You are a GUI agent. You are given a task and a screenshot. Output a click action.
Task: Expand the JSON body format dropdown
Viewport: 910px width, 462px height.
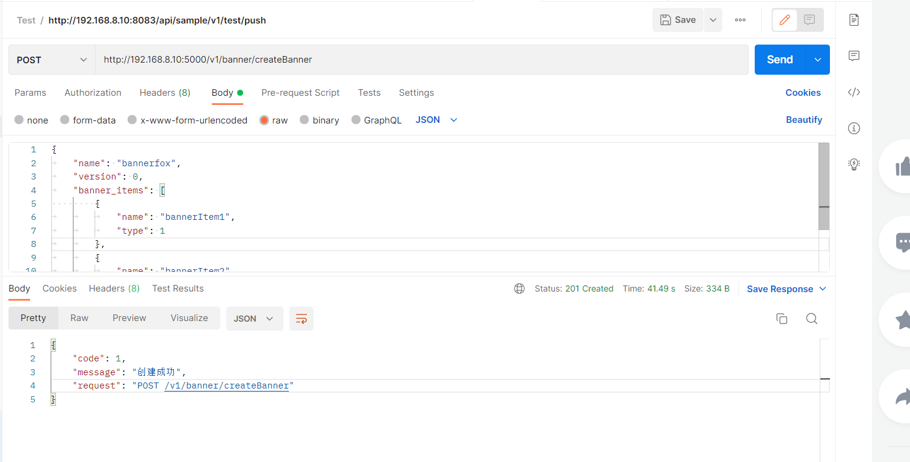[x=436, y=120]
